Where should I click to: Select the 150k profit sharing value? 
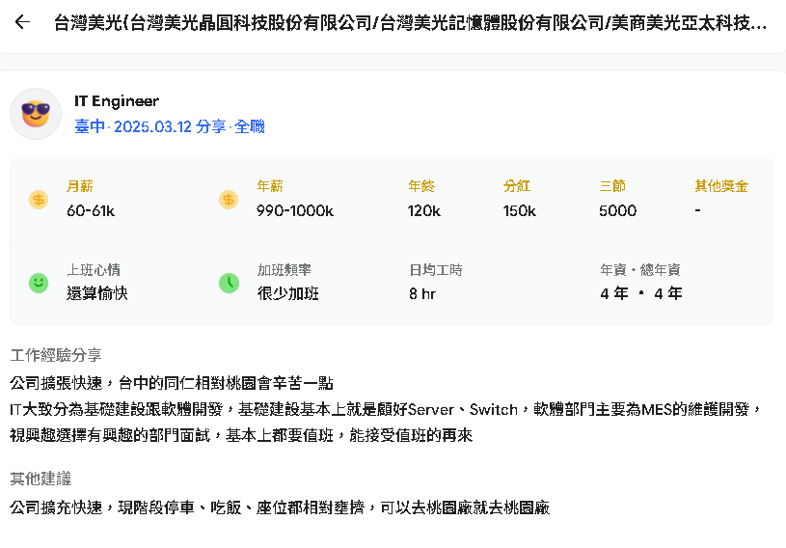point(520,210)
